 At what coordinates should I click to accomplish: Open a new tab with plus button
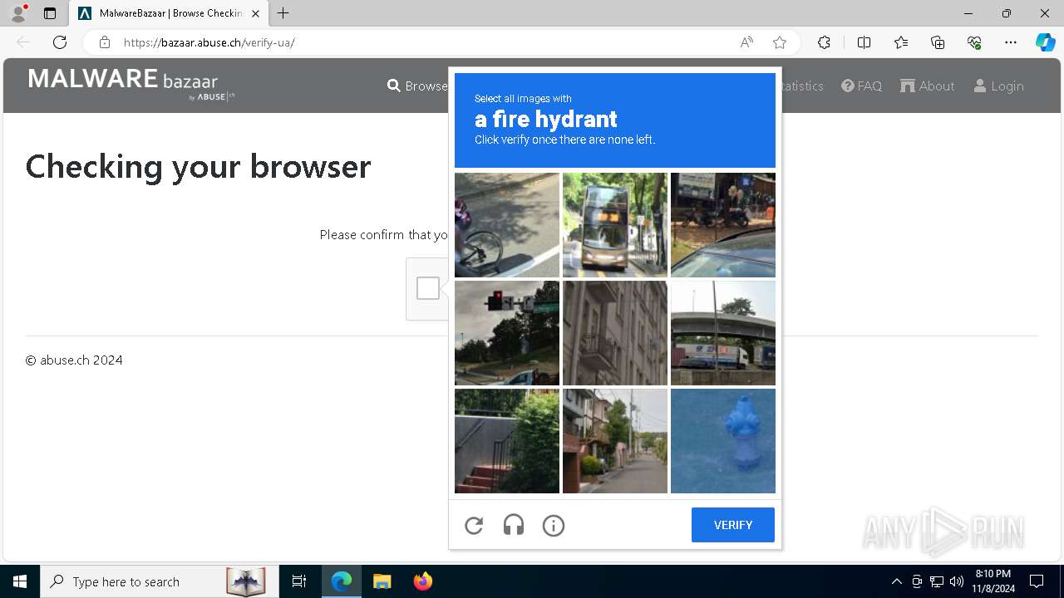[283, 13]
